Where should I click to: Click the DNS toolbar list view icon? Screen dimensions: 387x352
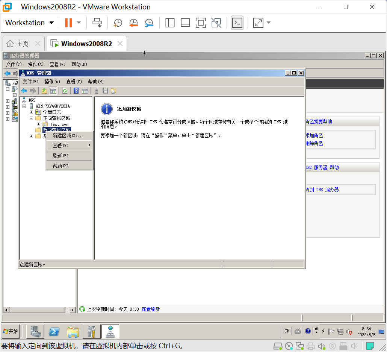tap(105, 91)
